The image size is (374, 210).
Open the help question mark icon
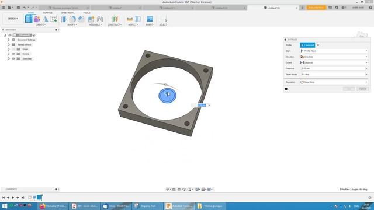click(x=370, y=8)
